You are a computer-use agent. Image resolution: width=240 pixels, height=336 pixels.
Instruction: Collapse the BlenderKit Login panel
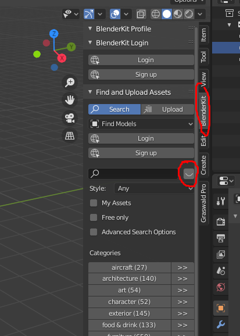coord(90,42)
